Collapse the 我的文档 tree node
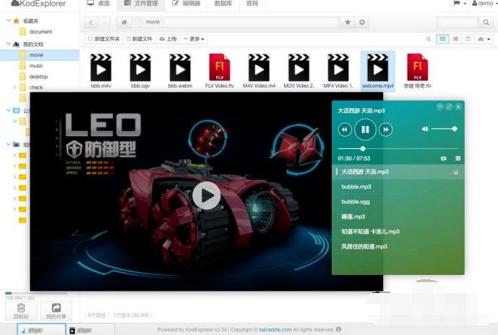Viewport: 498px width, 335px height. (8, 44)
